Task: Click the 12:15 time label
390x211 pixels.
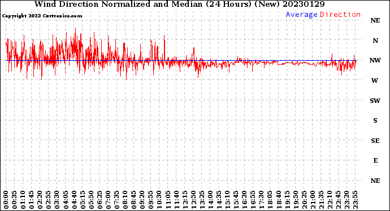Action: point(185,200)
